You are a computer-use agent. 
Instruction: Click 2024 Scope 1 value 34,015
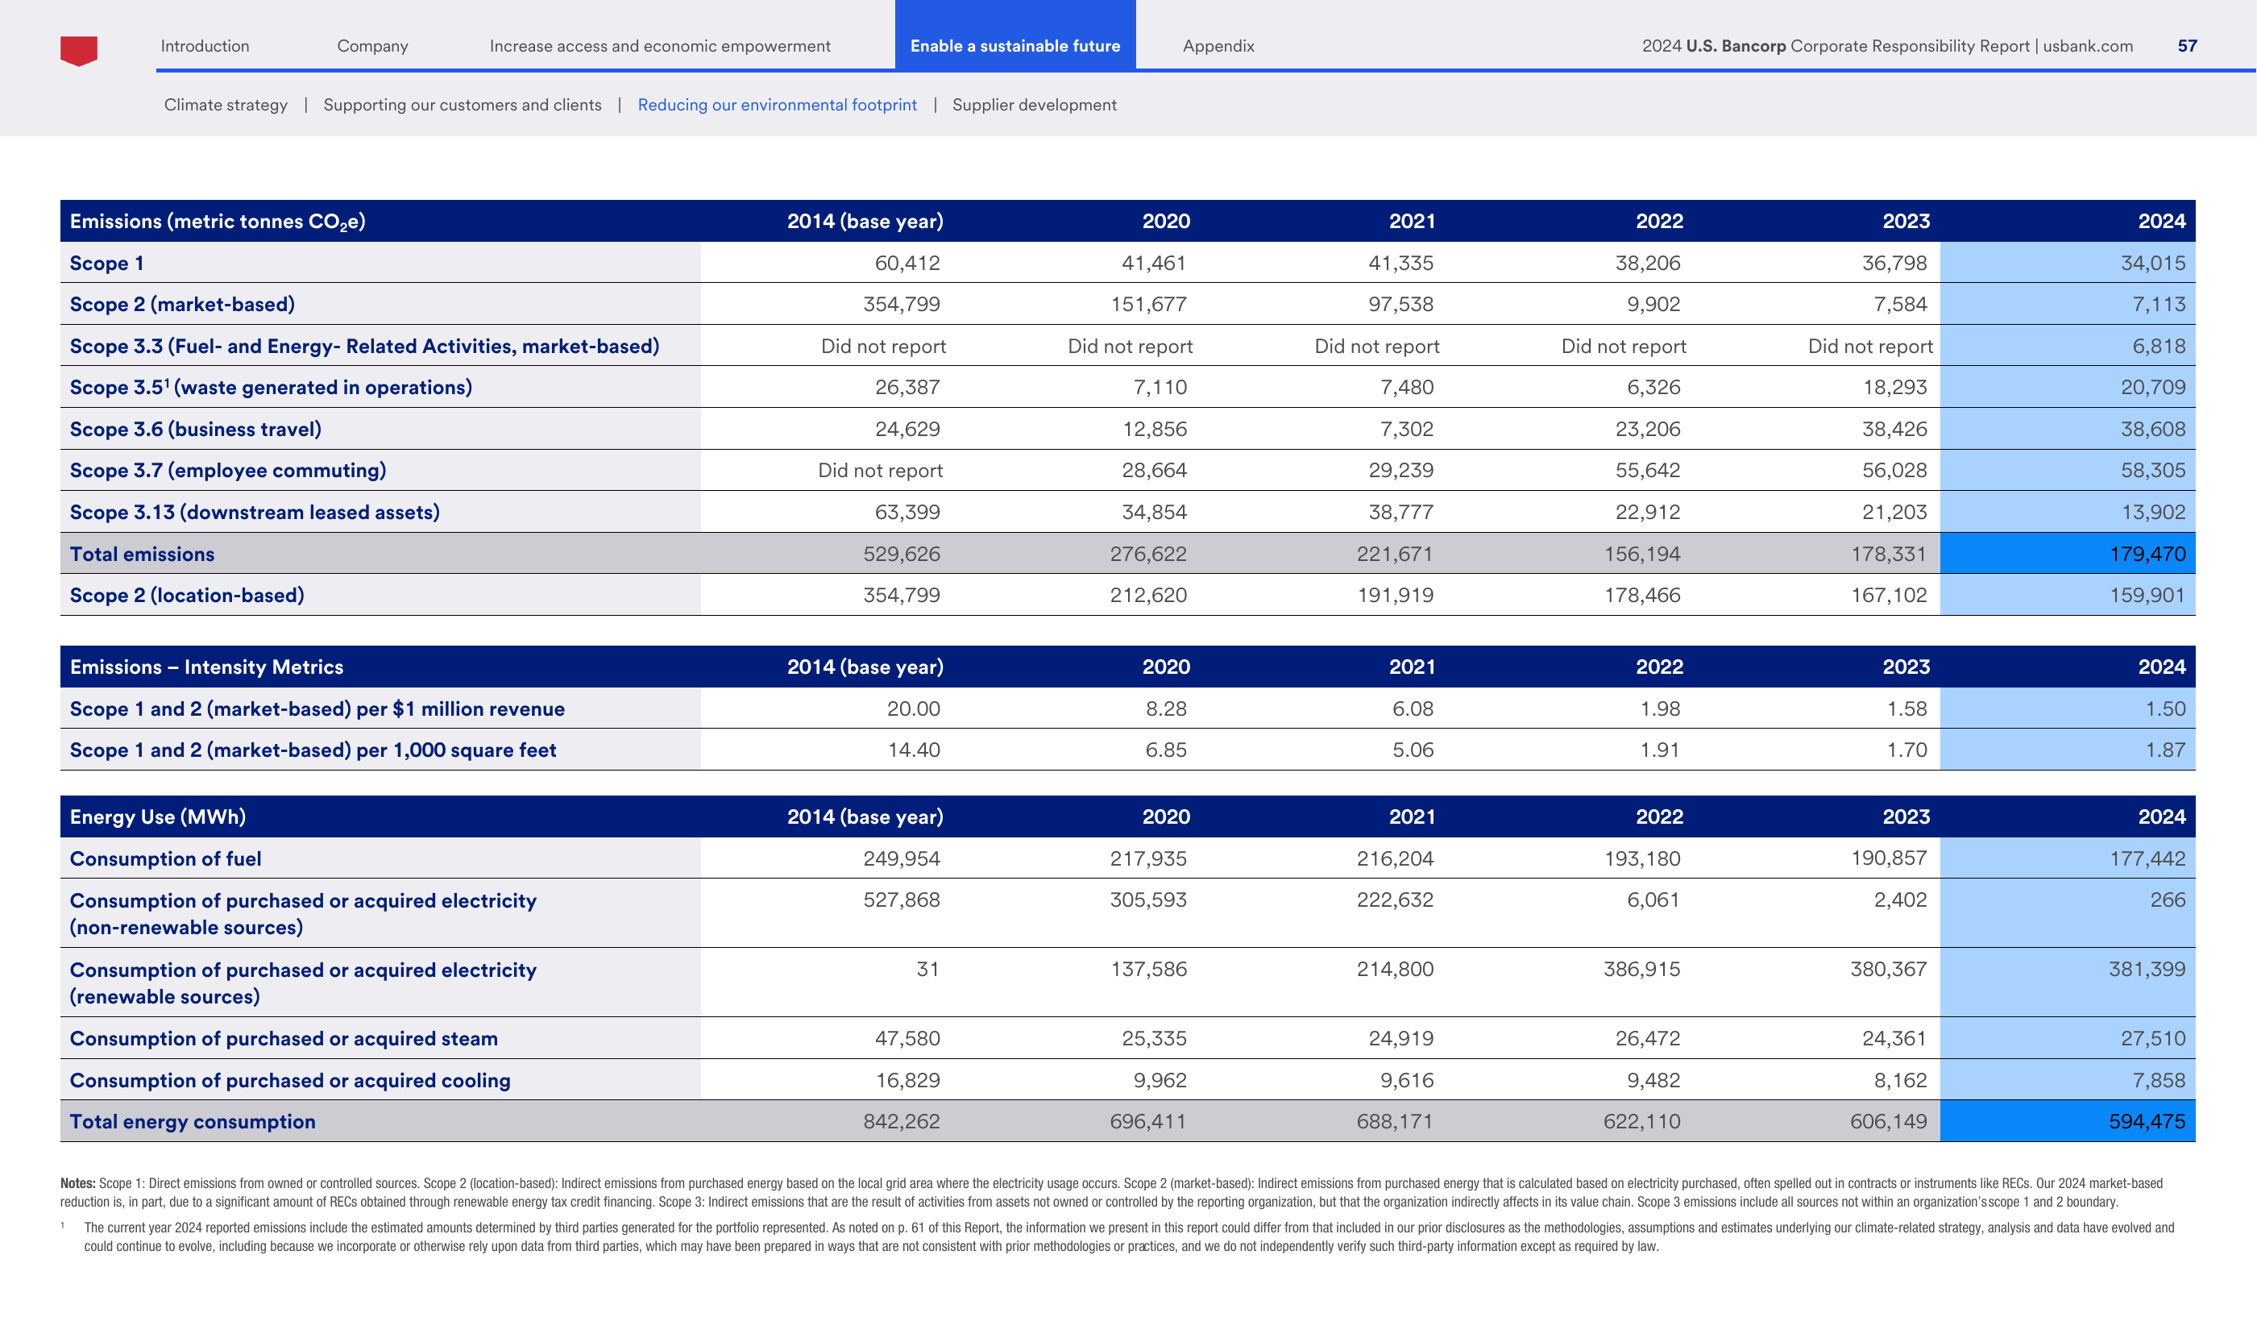[2152, 264]
